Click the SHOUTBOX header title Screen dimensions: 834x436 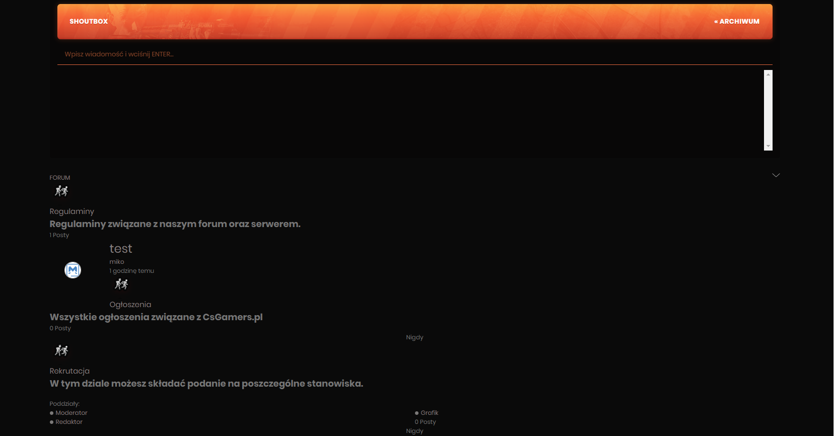click(89, 22)
